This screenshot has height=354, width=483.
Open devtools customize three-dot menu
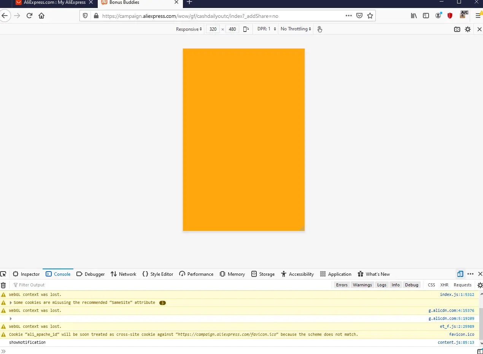click(470, 274)
